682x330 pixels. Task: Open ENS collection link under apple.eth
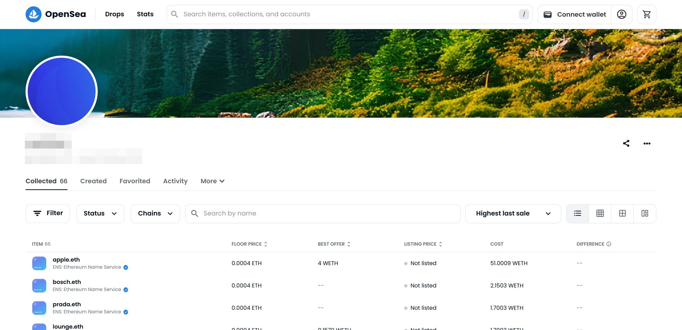[87, 267]
